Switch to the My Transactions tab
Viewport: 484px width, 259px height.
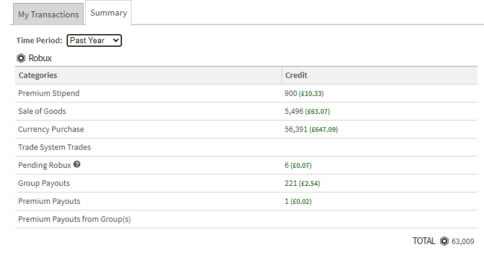(48, 14)
